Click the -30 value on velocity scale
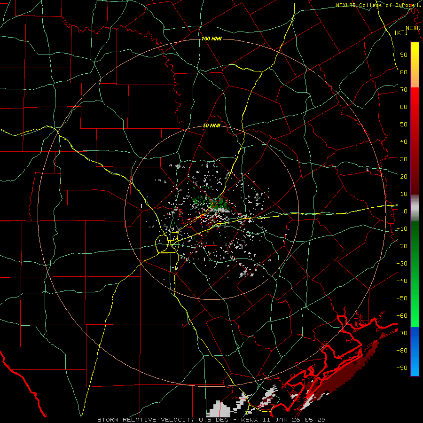 pos(402,264)
